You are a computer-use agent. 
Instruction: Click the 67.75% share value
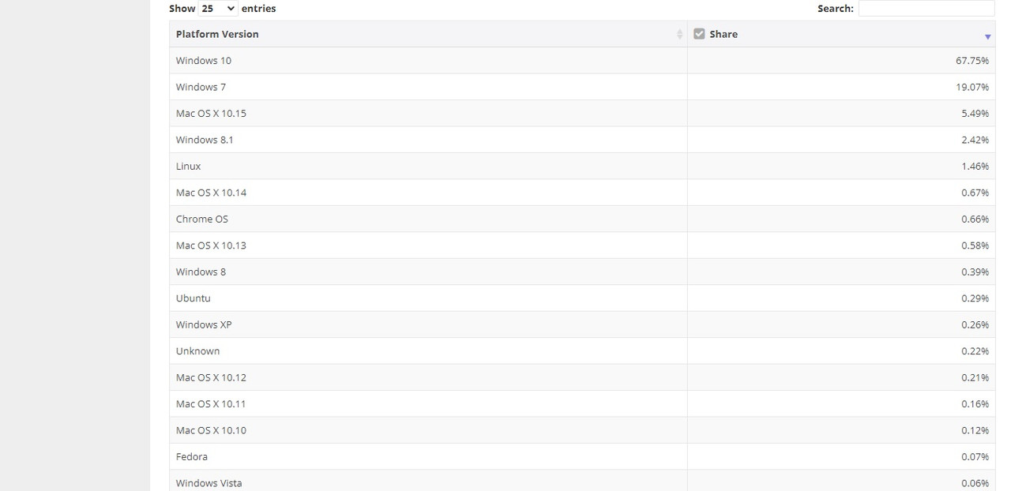(x=972, y=61)
